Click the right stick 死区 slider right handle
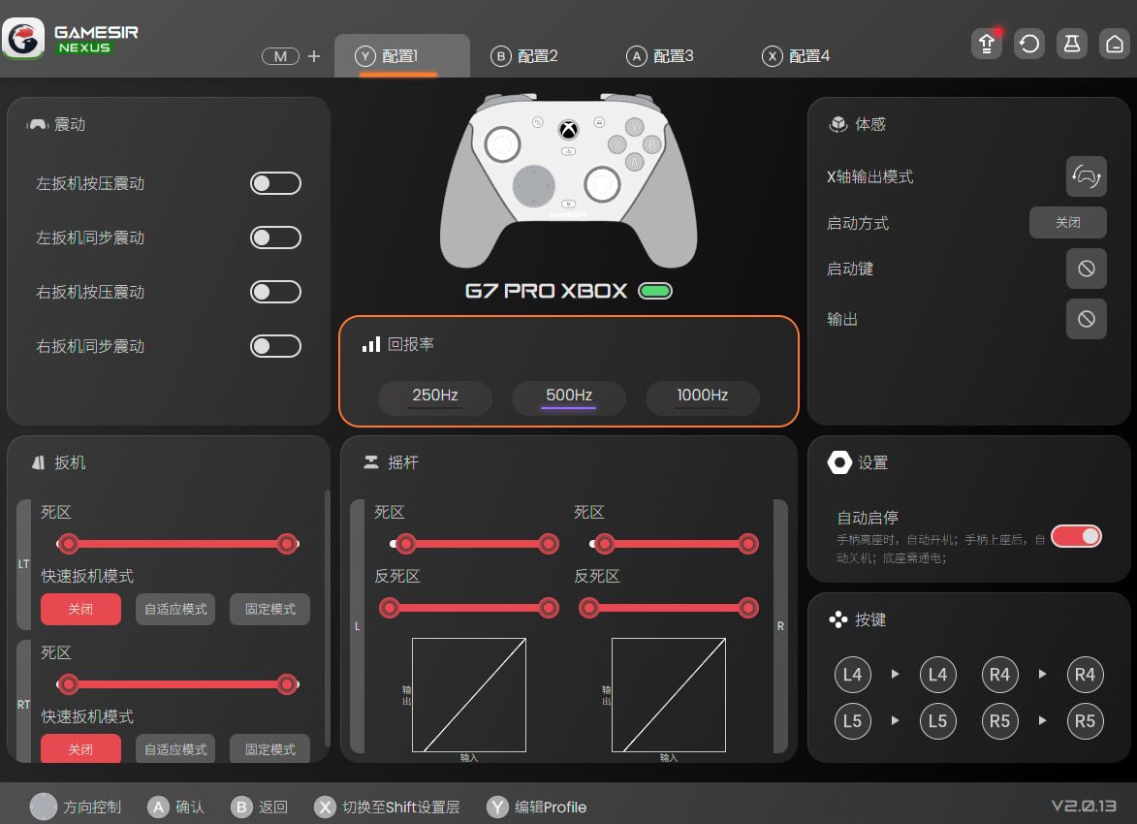The height and width of the screenshot is (824, 1137). tap(748, 543)
